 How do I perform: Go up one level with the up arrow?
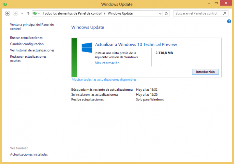point(28,13)
